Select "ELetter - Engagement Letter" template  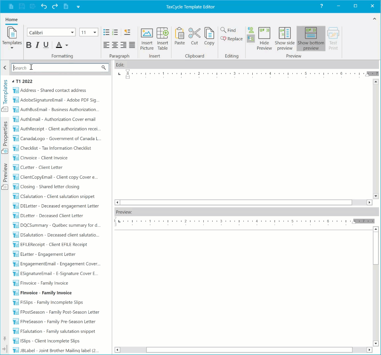[48, 254]
